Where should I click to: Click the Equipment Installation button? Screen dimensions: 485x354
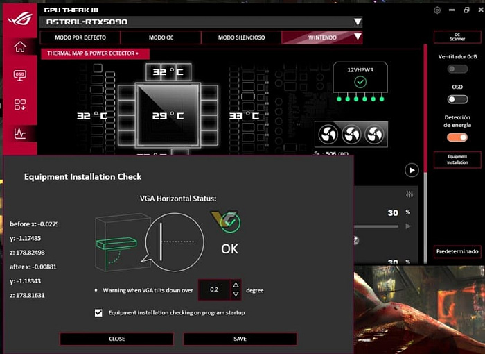(x=457, y=160)
